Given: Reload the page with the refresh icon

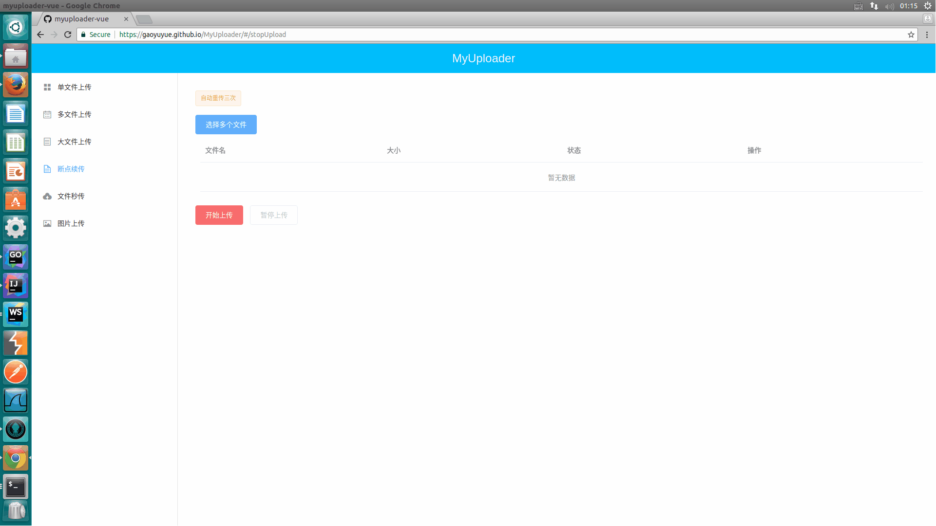Looking at the screenshot, I should [68, 35].
